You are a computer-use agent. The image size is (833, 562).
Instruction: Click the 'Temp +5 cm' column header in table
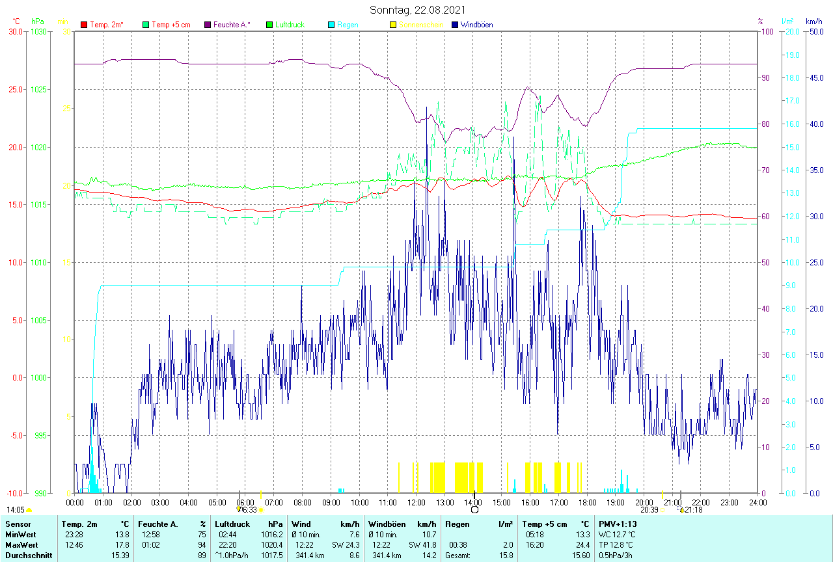click(545, 524)
